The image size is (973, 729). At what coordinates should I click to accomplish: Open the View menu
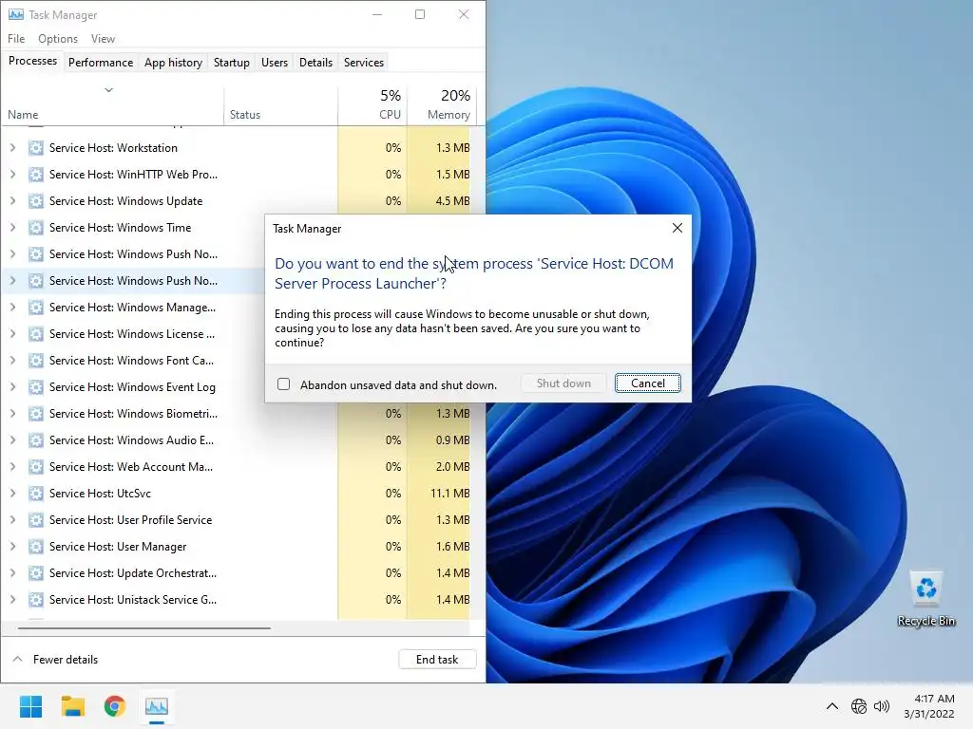(x=103, y=38)
